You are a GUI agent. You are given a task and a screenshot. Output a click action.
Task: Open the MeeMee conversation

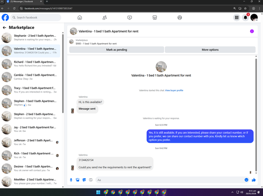pos(30,181)
